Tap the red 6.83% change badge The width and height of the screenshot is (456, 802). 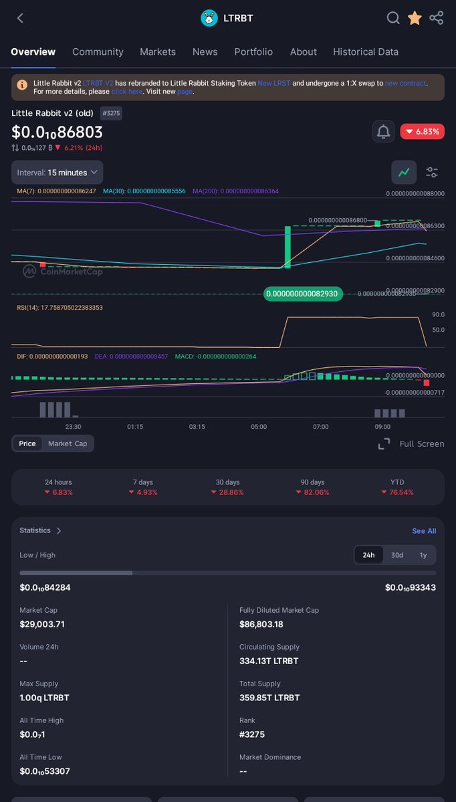pyautogui.click(x=423, y=132)
